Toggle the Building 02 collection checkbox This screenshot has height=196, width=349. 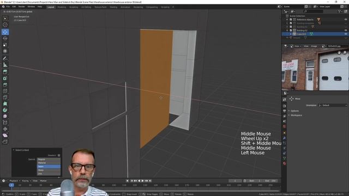(291, 30)
